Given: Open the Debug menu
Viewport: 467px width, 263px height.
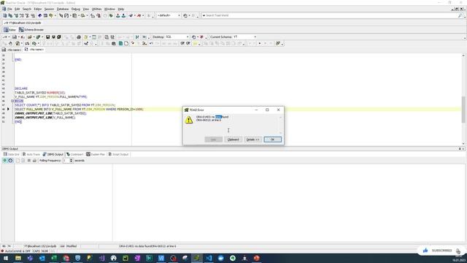Looking at the screenshot, I should (76, 9).
